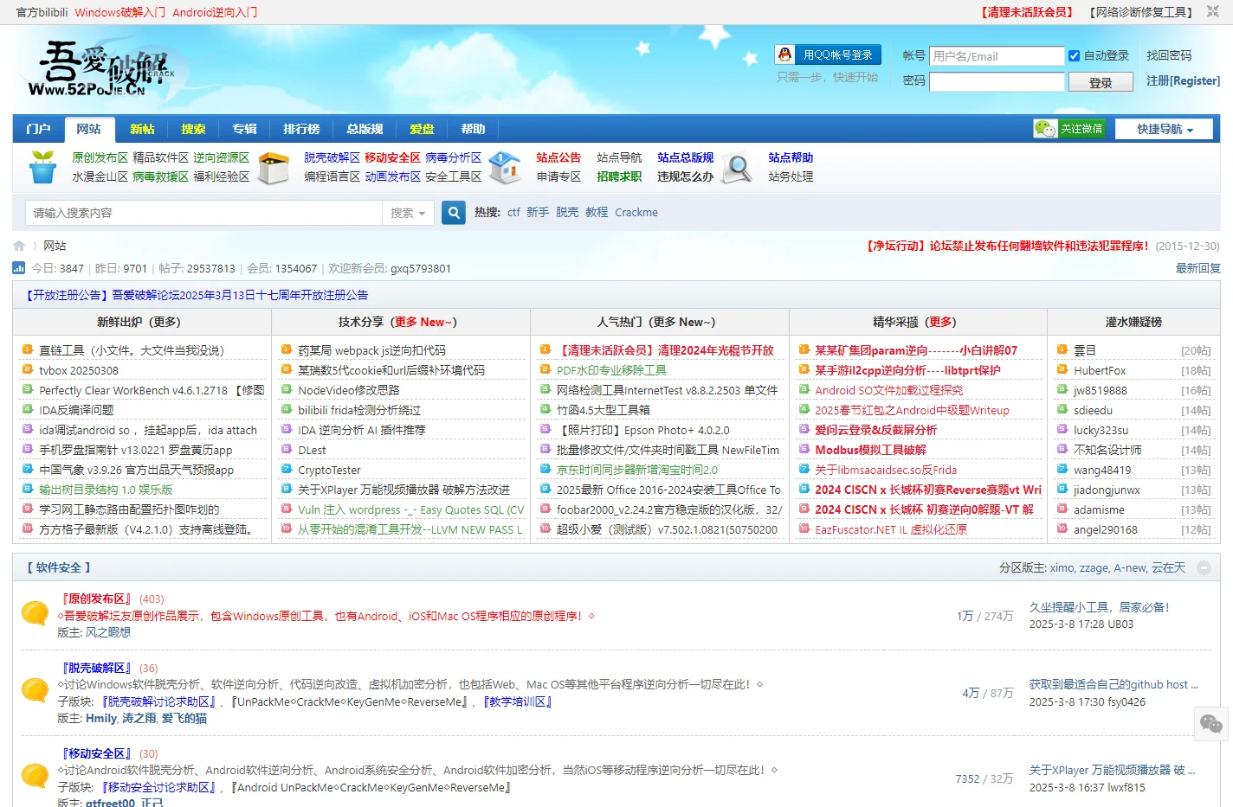Click the 移动安全区 forum bubble icon
Image resolution: width=1233 pixels, height=807 pixels.
point(35,775)
